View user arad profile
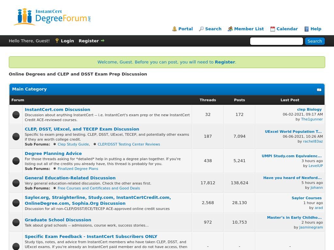This screenshot has width=334, height=250. click(319, 208)
